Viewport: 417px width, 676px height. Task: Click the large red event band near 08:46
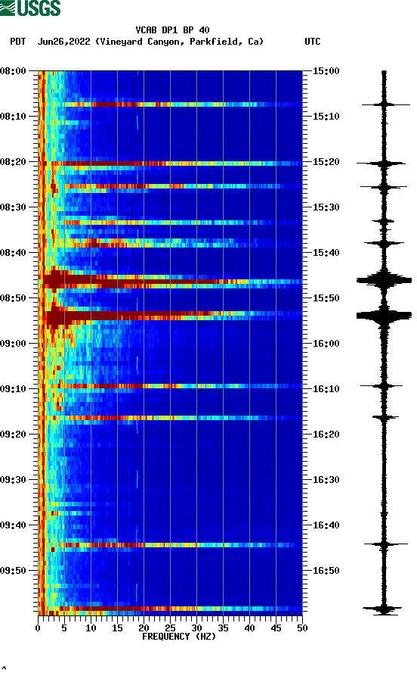coord(171,282)
